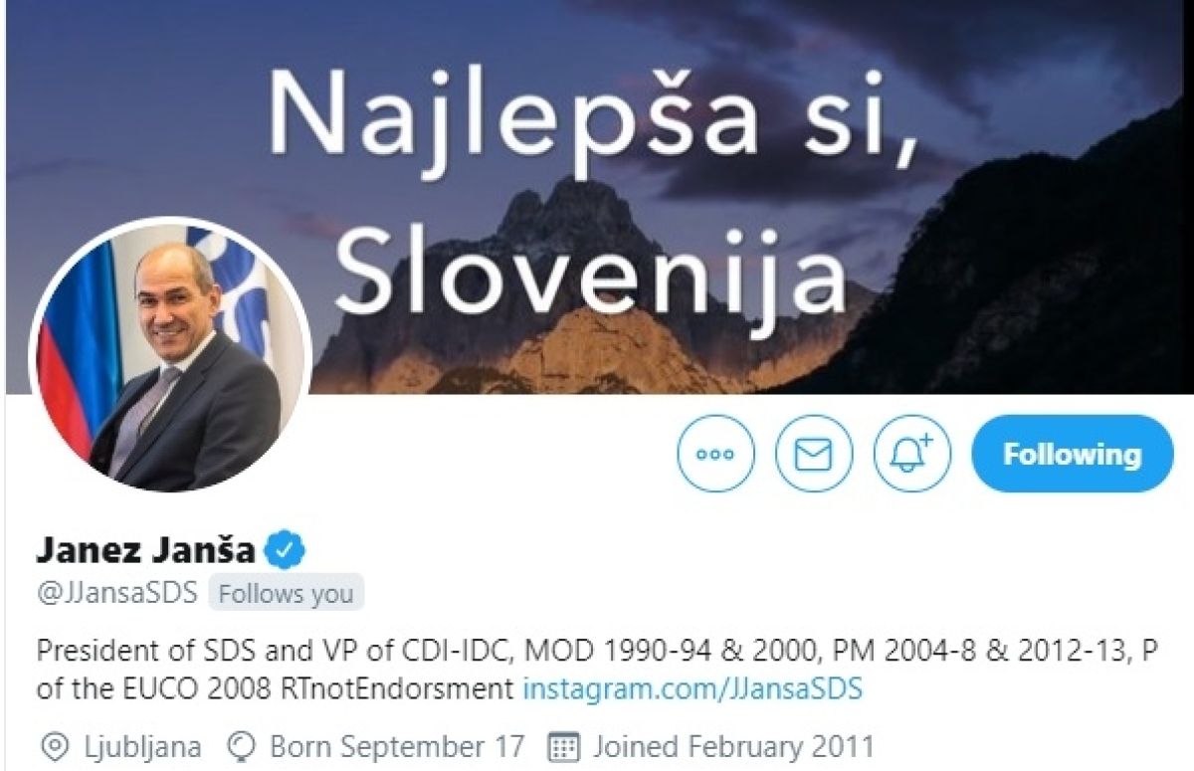Click the Ljubljana location text

tap(142, 746)
